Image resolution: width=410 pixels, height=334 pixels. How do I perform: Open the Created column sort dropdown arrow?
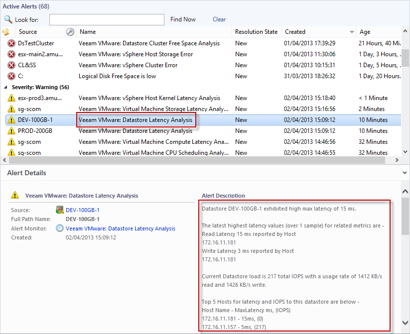coord(352,32)
